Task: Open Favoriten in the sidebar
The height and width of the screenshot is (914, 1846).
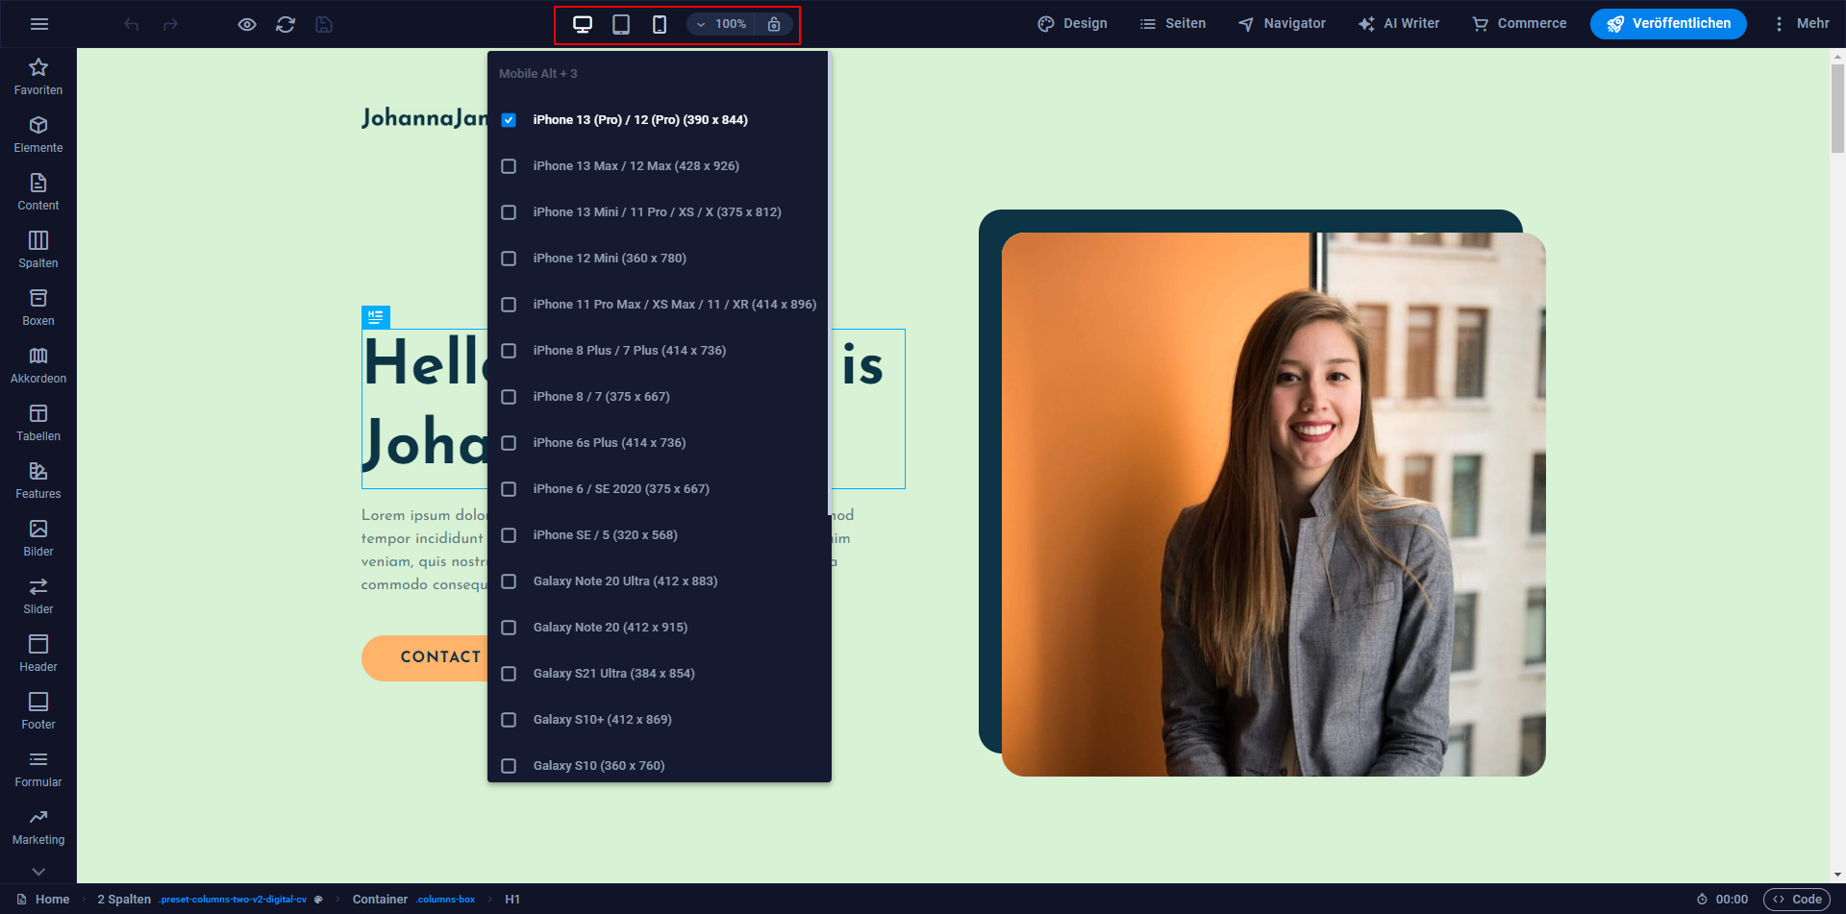Action: coord(38,77)
